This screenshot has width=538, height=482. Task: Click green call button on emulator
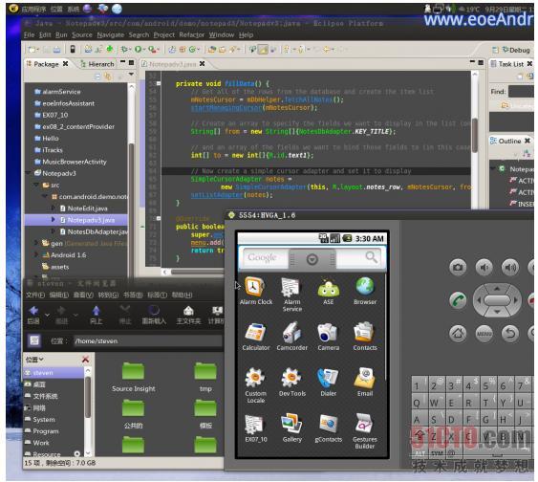tap(458, 300)
